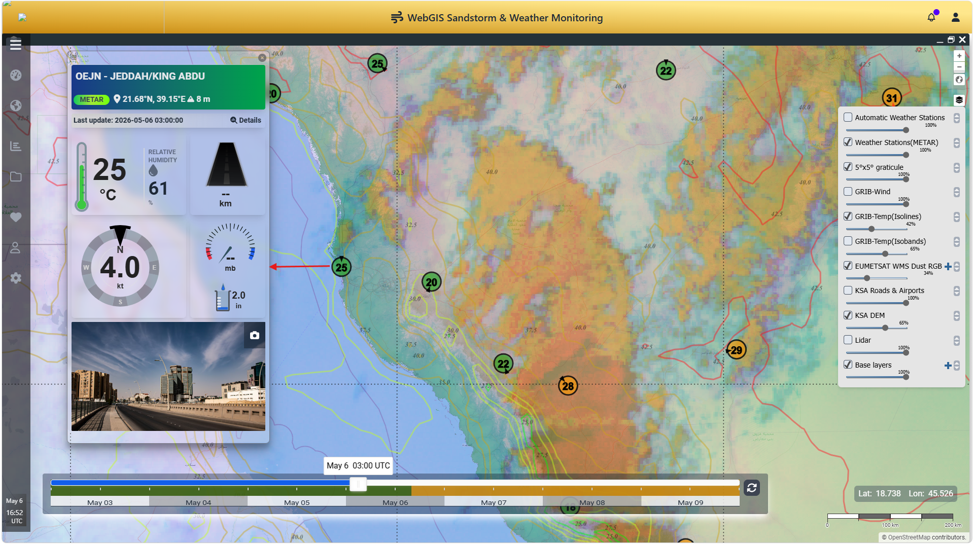Click the camera icon on station photo
Screen dimensions: 973x544
click(x=255, y=335)
